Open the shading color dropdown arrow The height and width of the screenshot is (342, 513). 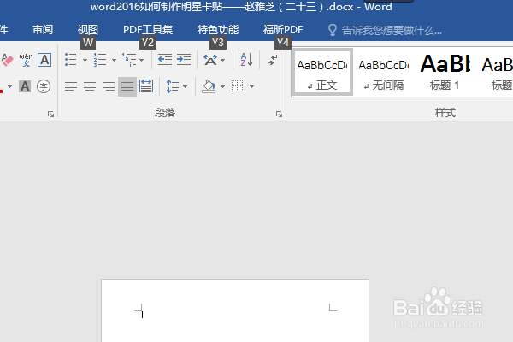tap(223, 86)
